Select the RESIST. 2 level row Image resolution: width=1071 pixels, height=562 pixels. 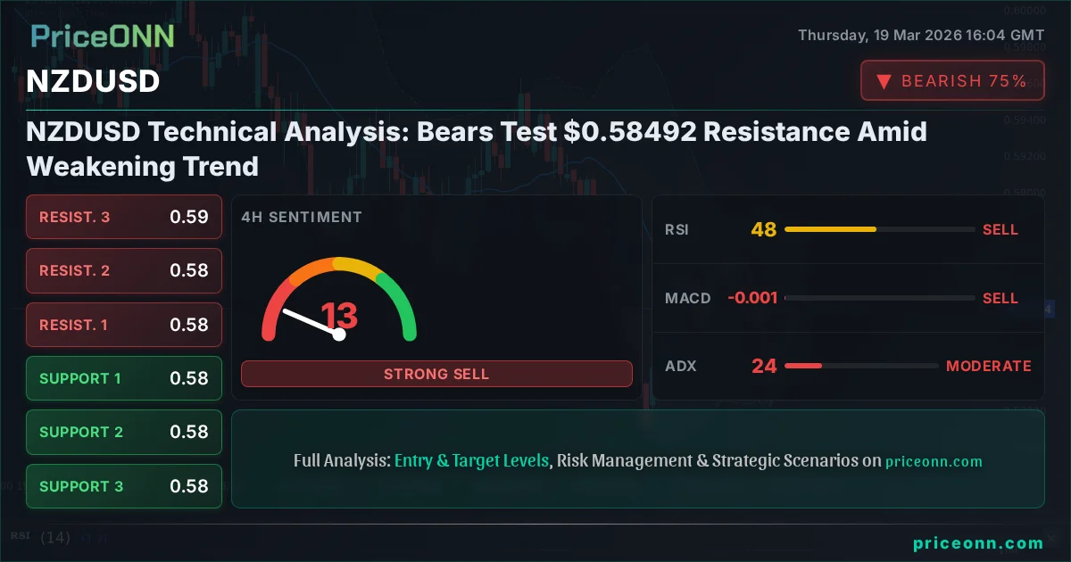tap(124, 270)
